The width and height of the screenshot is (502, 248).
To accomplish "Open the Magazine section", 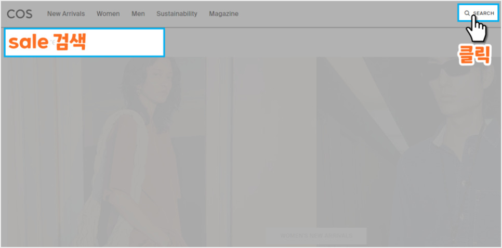I will (x=223, y=14).
